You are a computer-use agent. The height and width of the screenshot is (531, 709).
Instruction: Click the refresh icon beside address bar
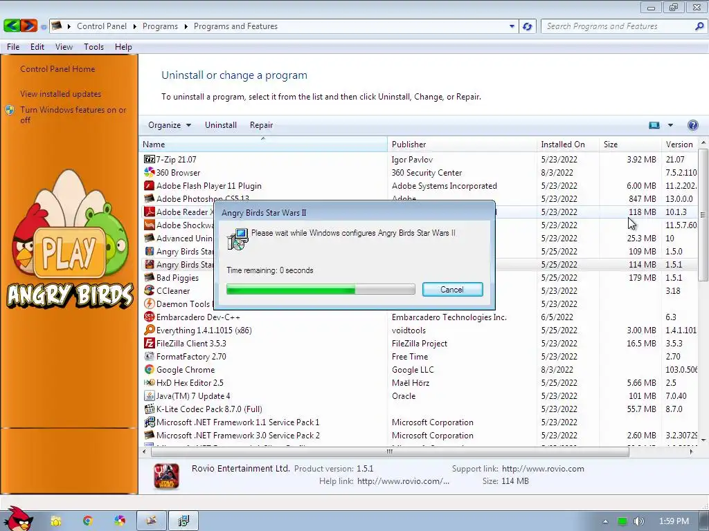527,26
